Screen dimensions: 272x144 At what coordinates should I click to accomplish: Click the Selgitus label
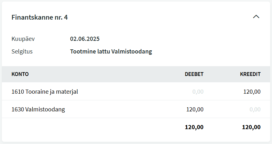tap(22, 52)
